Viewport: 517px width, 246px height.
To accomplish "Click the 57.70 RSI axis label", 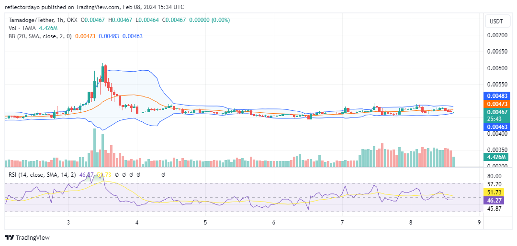I will (494, 184).
